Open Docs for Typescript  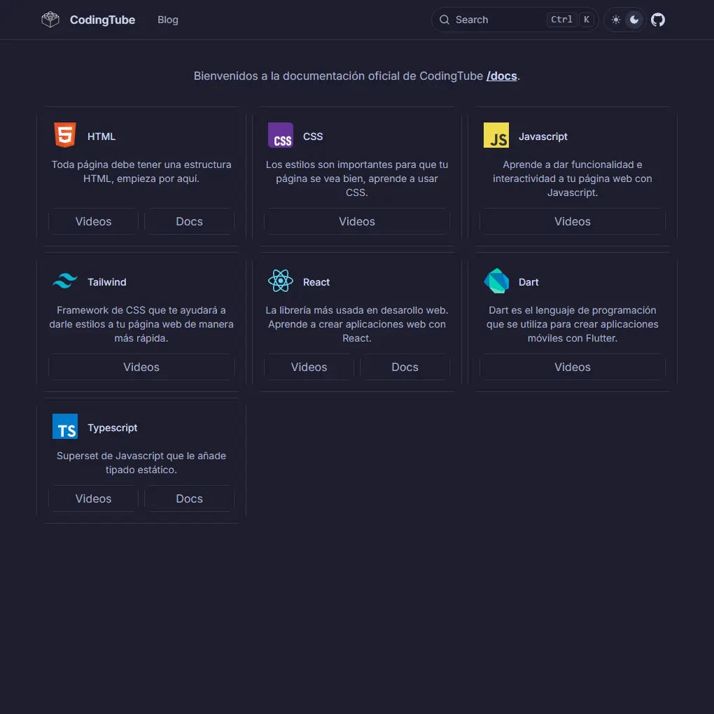click(x=188, y=498)
